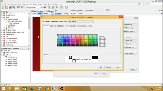Image resolution: width=163 pixels, height=91 pixels.
Task: Open Chrome from taskbar
Action: tap(47, 89)
